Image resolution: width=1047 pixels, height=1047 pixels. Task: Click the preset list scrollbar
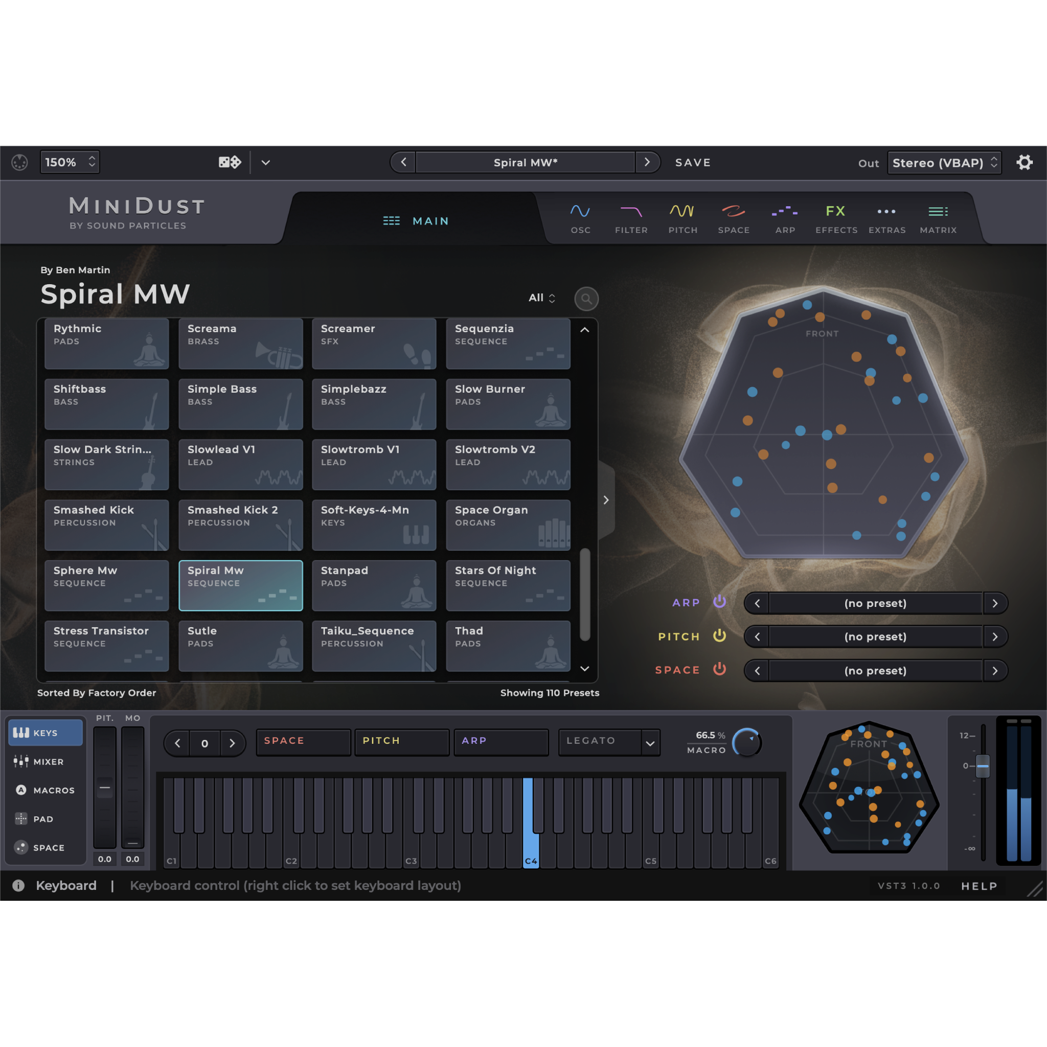click(x=585, y=595)
